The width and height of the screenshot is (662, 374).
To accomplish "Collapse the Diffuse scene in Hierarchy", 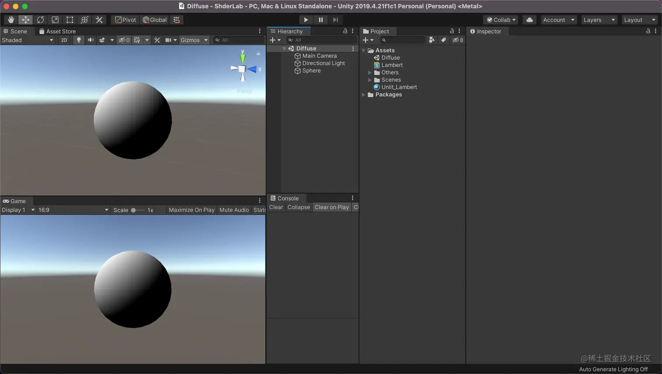I will coord(284,49).
